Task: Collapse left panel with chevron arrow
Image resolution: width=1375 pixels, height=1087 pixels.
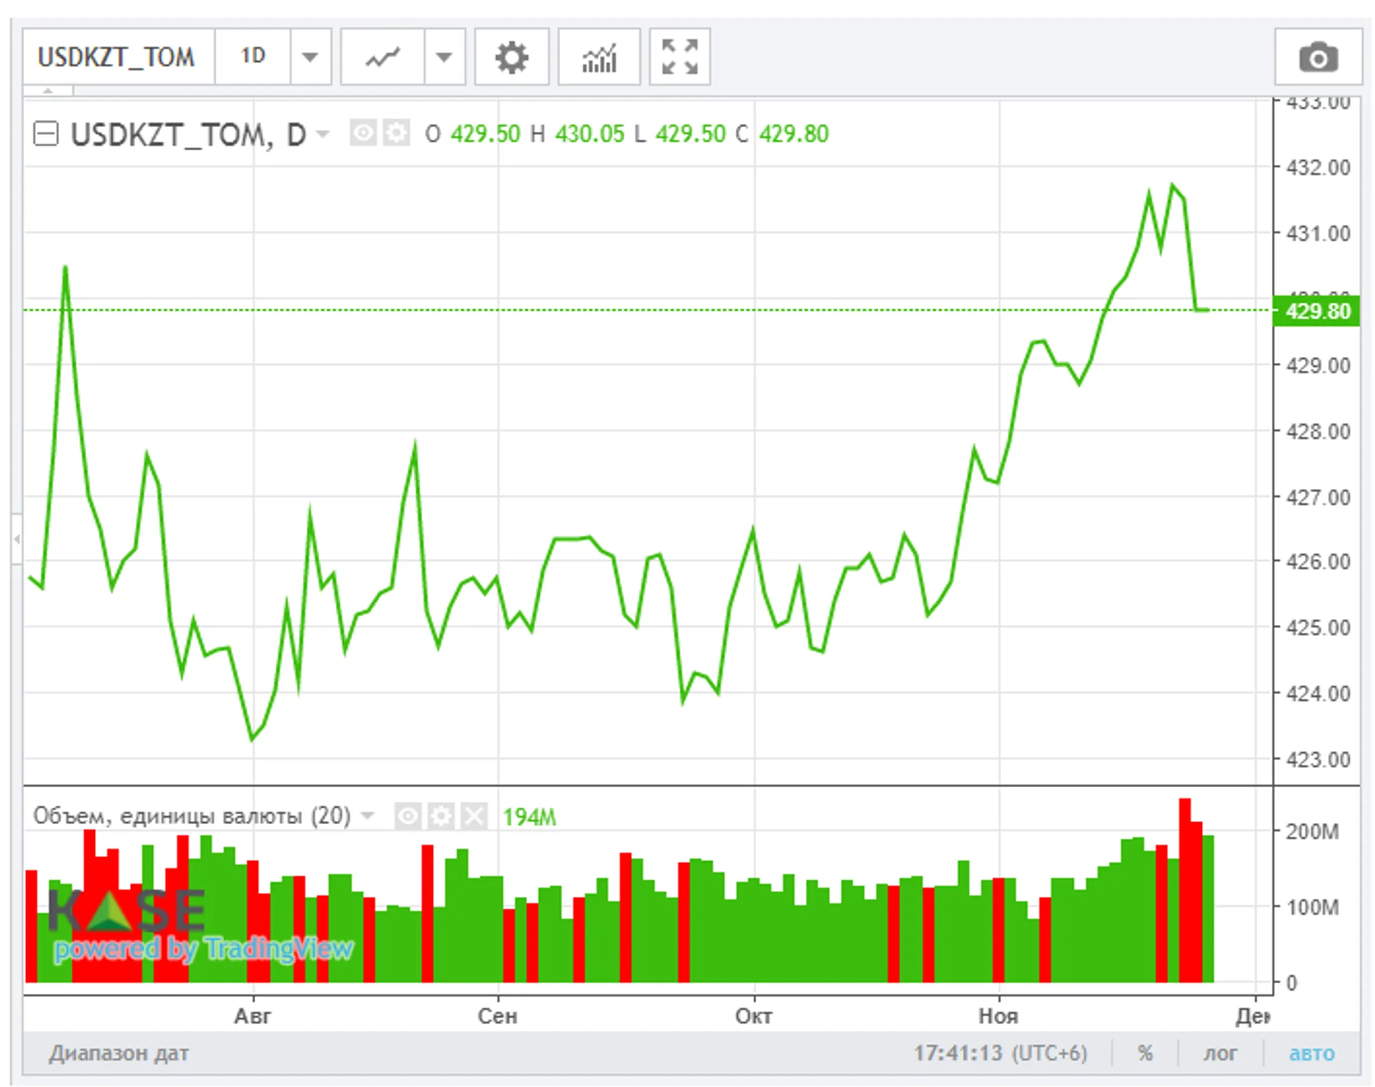Action: coord(15,538)
